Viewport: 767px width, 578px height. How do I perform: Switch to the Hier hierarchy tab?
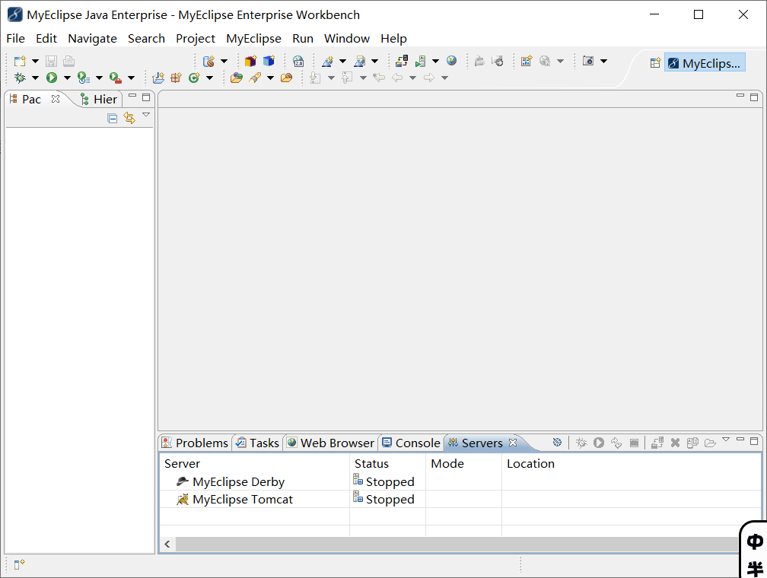98,100
